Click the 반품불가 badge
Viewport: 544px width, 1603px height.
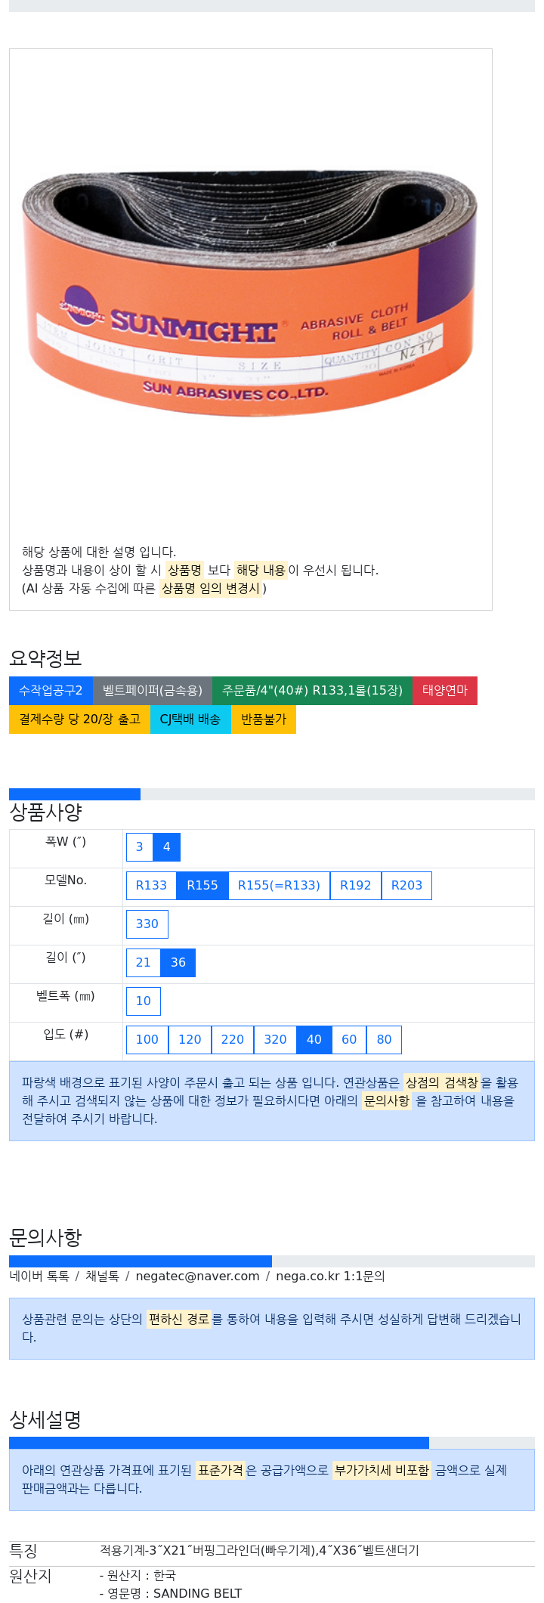[x=264, y=719]
